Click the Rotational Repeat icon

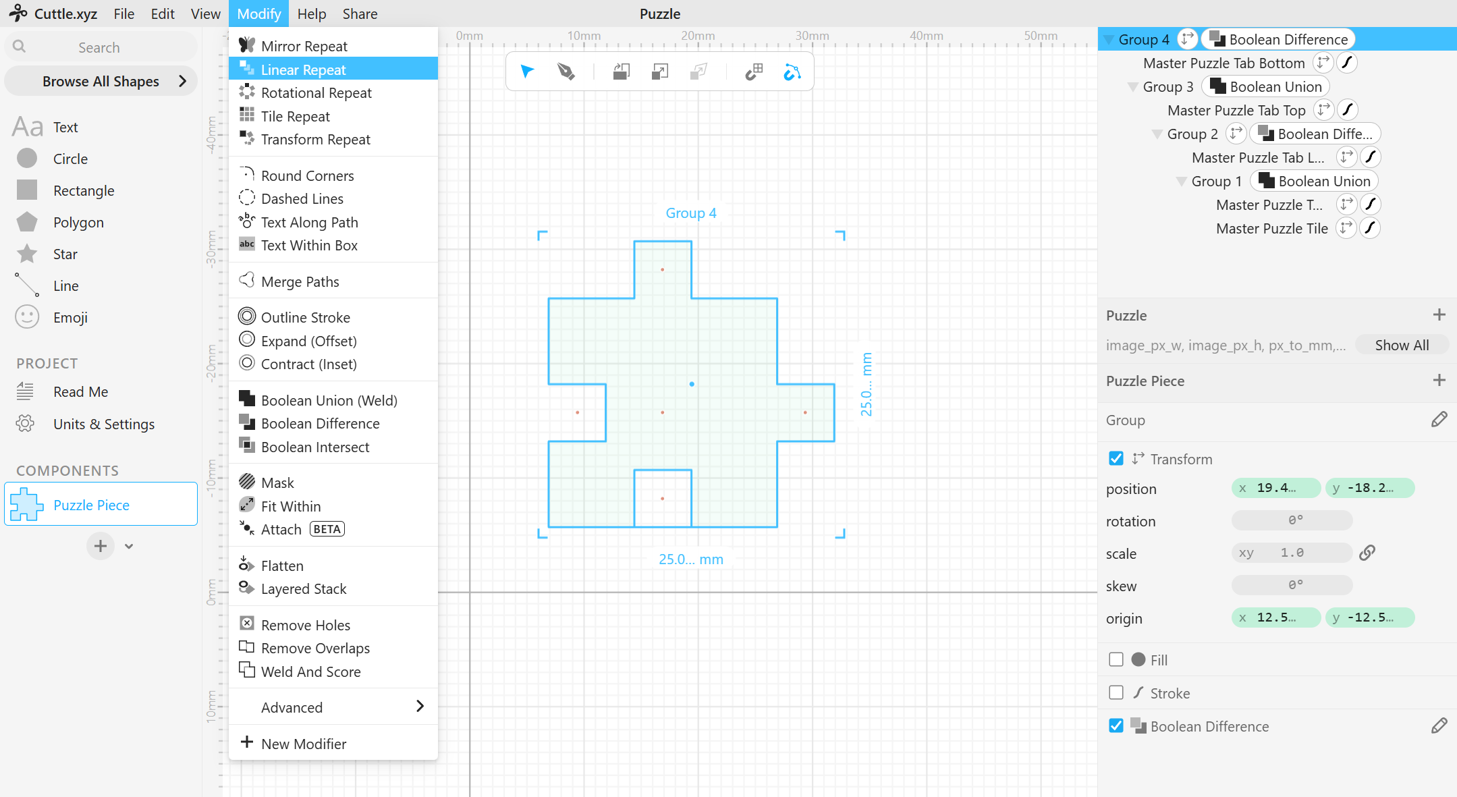click(247, 92)
